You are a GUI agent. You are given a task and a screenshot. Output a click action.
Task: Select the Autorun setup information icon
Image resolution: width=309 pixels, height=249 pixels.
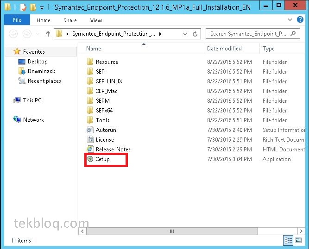(x=90, y=130)
